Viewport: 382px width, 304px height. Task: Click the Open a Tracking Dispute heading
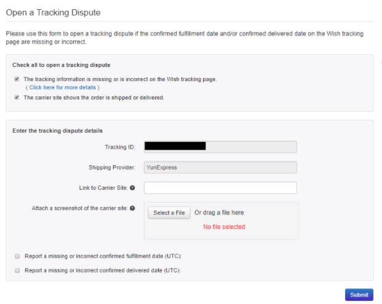coord(53,12)
